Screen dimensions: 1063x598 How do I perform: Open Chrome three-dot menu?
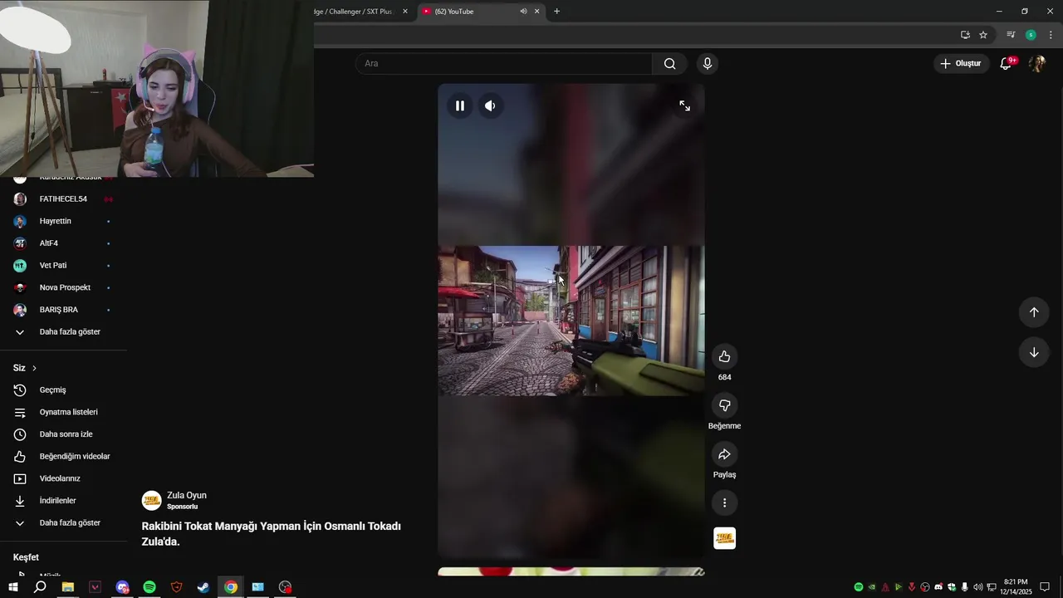pyautogui.click(x=1051, y=35)
